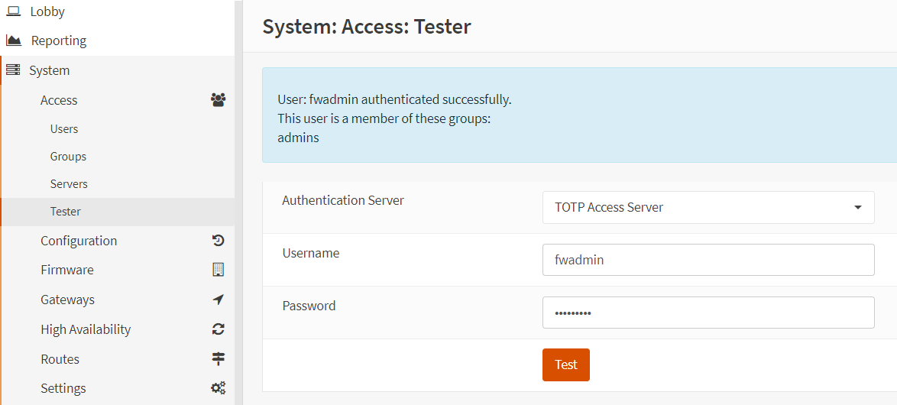
Task: Go to the Servers page
Action: (x=69, y=184)
